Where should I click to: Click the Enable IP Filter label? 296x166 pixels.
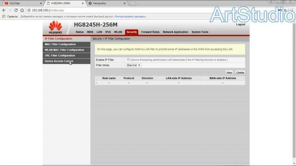pos(105,60)
